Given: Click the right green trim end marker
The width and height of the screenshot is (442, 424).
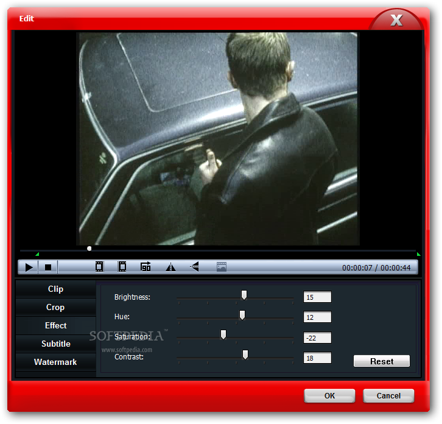Looking at the screenshot, I should click(x=419, y=254).
